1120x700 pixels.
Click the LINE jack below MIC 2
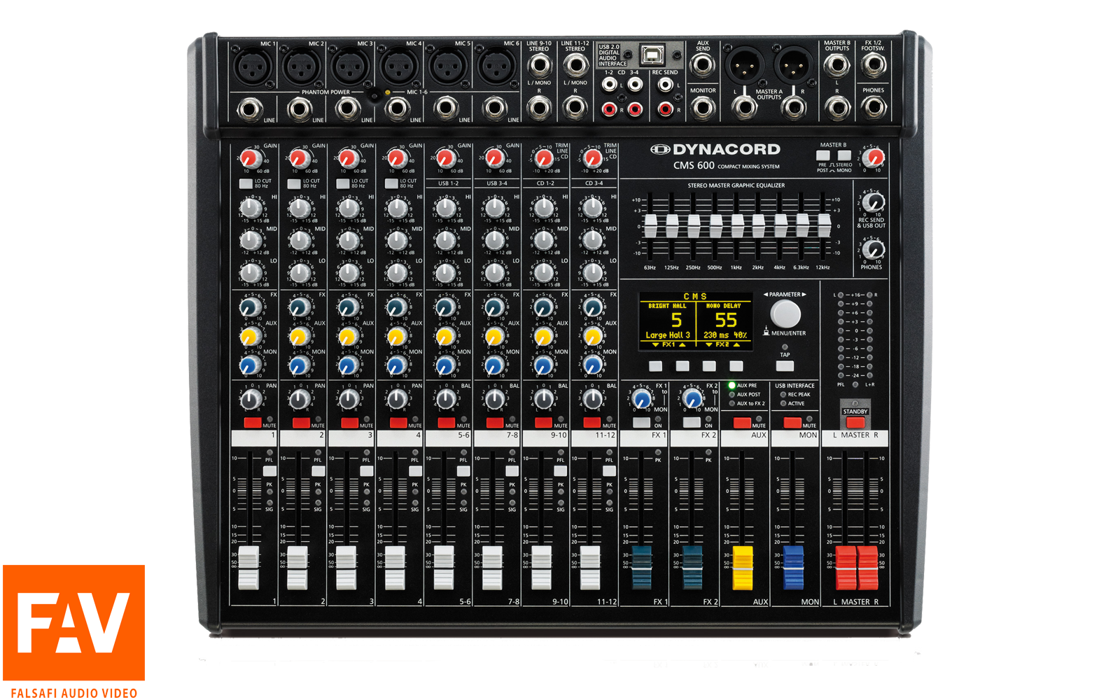tap(300, 109)
